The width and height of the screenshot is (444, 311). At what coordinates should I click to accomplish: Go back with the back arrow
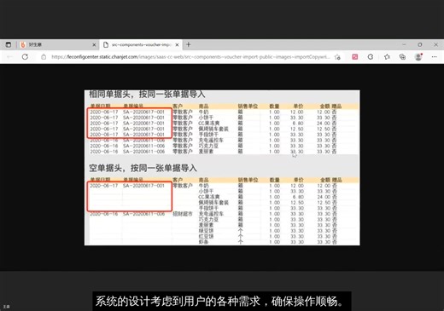click(x=9, y=57)
